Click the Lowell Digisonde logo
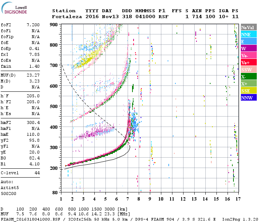259x222 pixels. [14, 8]
